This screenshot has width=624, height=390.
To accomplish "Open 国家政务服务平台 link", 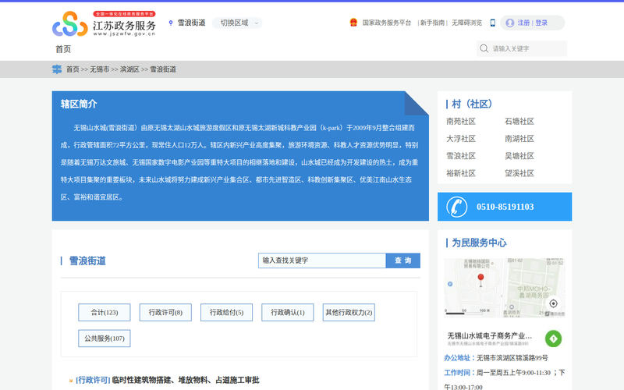I will pos(386,23).
